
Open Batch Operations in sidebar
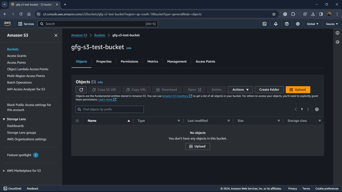pos(20,83)
